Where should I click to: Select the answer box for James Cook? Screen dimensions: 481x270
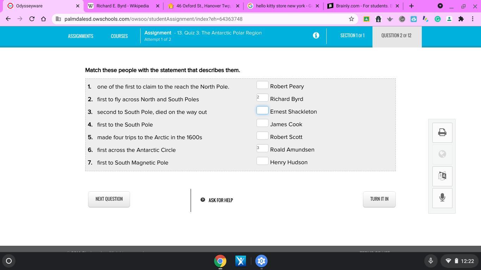click(x=263, y=123)
